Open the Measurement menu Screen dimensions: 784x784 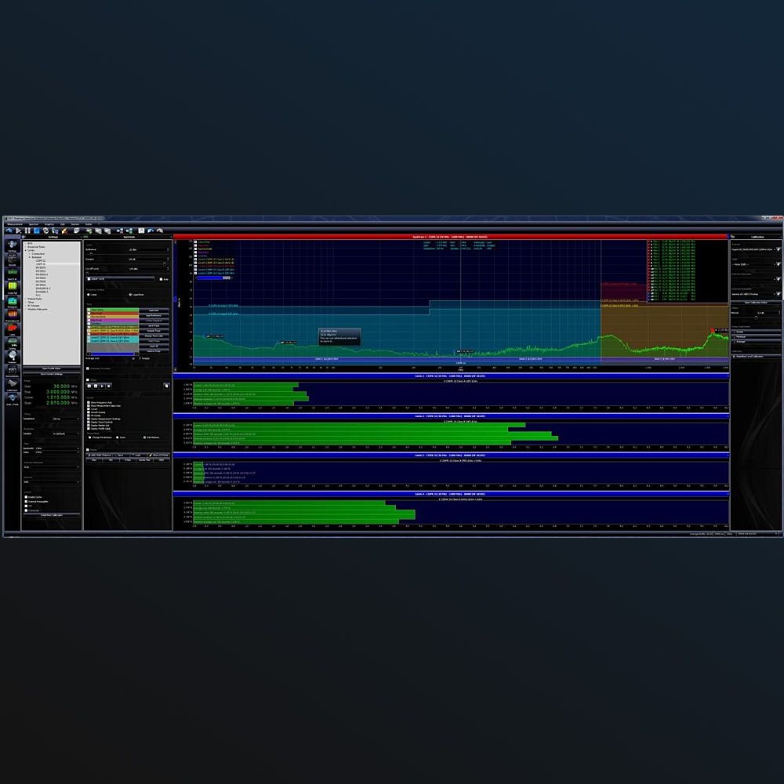point(15,224)
